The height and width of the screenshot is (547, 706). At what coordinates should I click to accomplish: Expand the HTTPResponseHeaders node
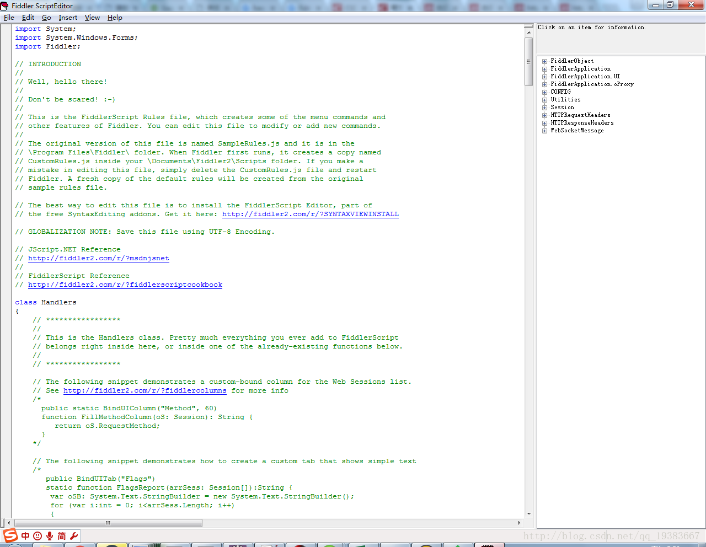pyautogui.click(x=544, y=123)
